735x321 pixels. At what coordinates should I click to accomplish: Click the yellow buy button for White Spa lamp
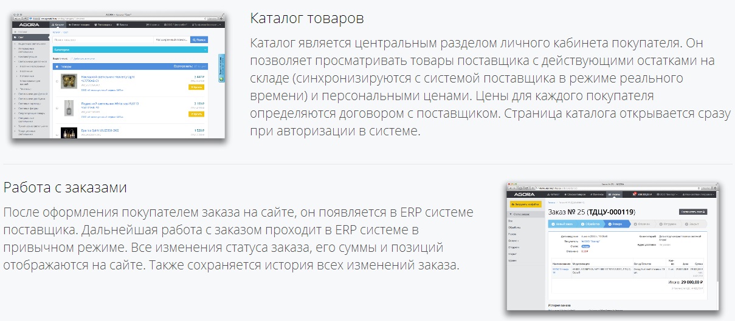196,114
